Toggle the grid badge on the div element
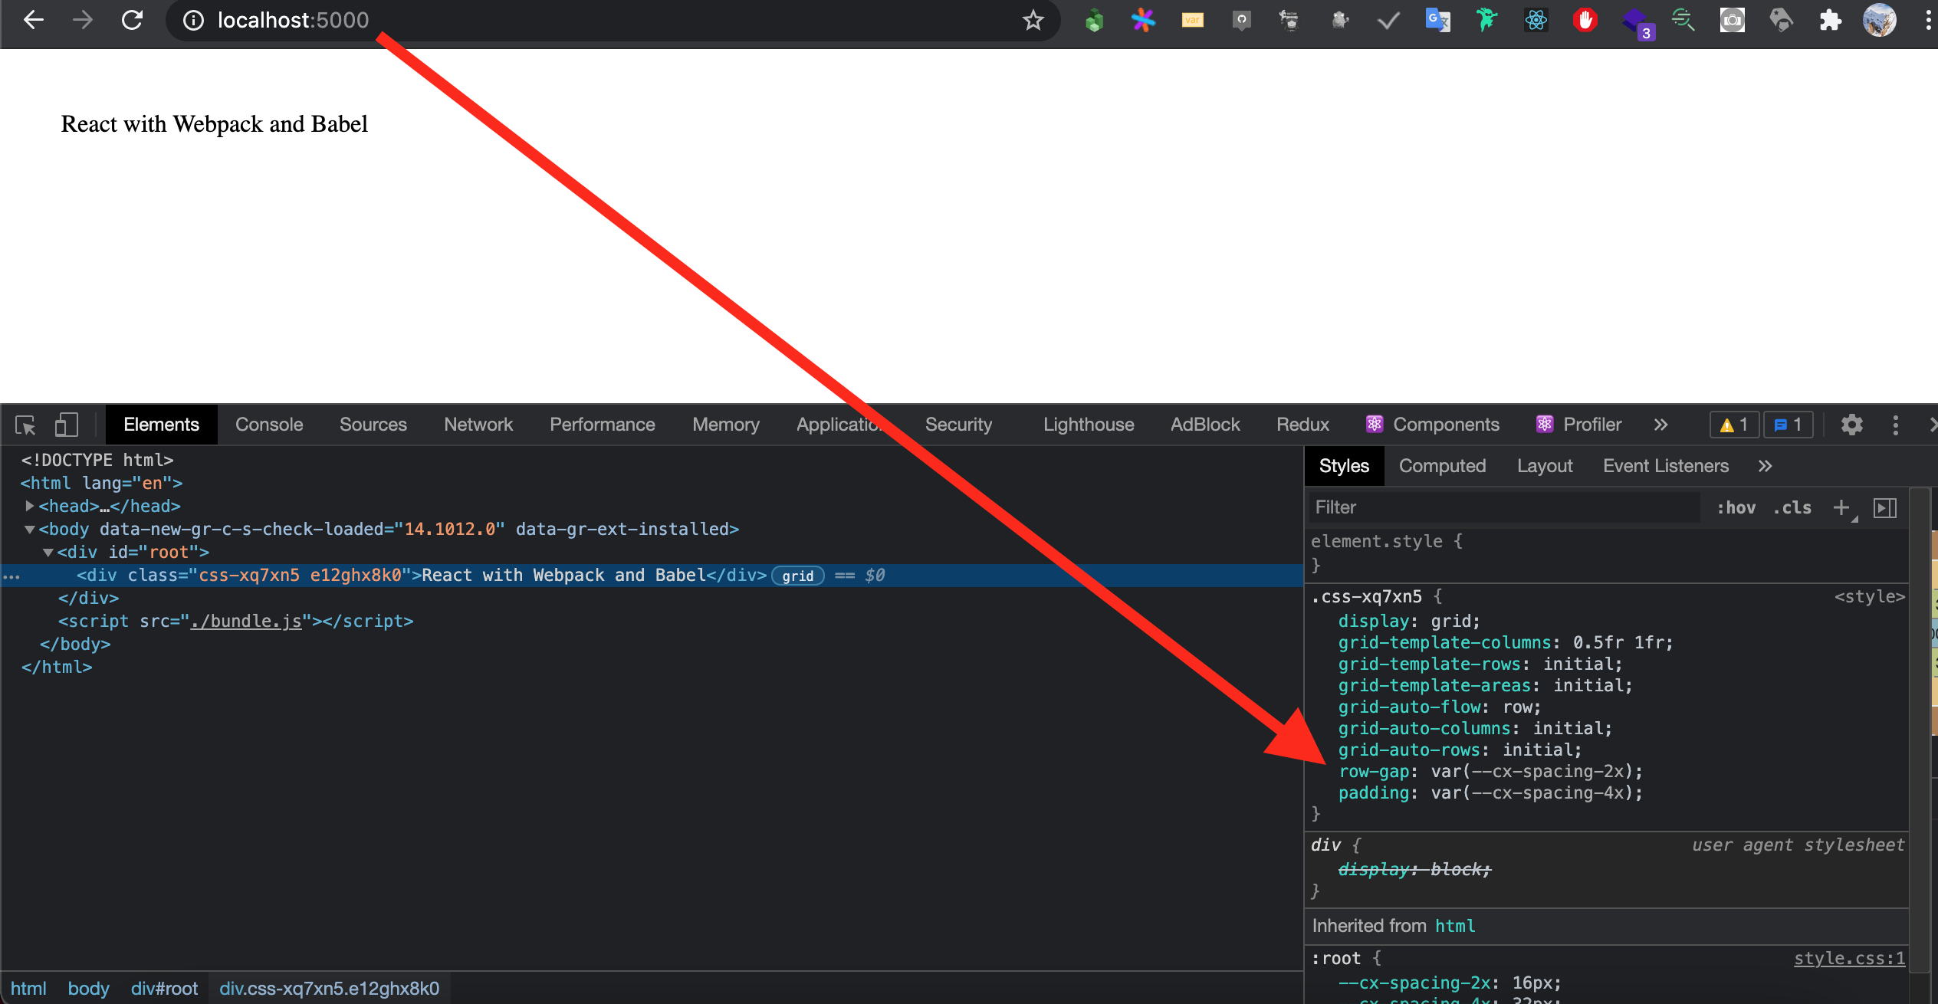Viewport: 1938px width, 1004px height. pos(797,576)
